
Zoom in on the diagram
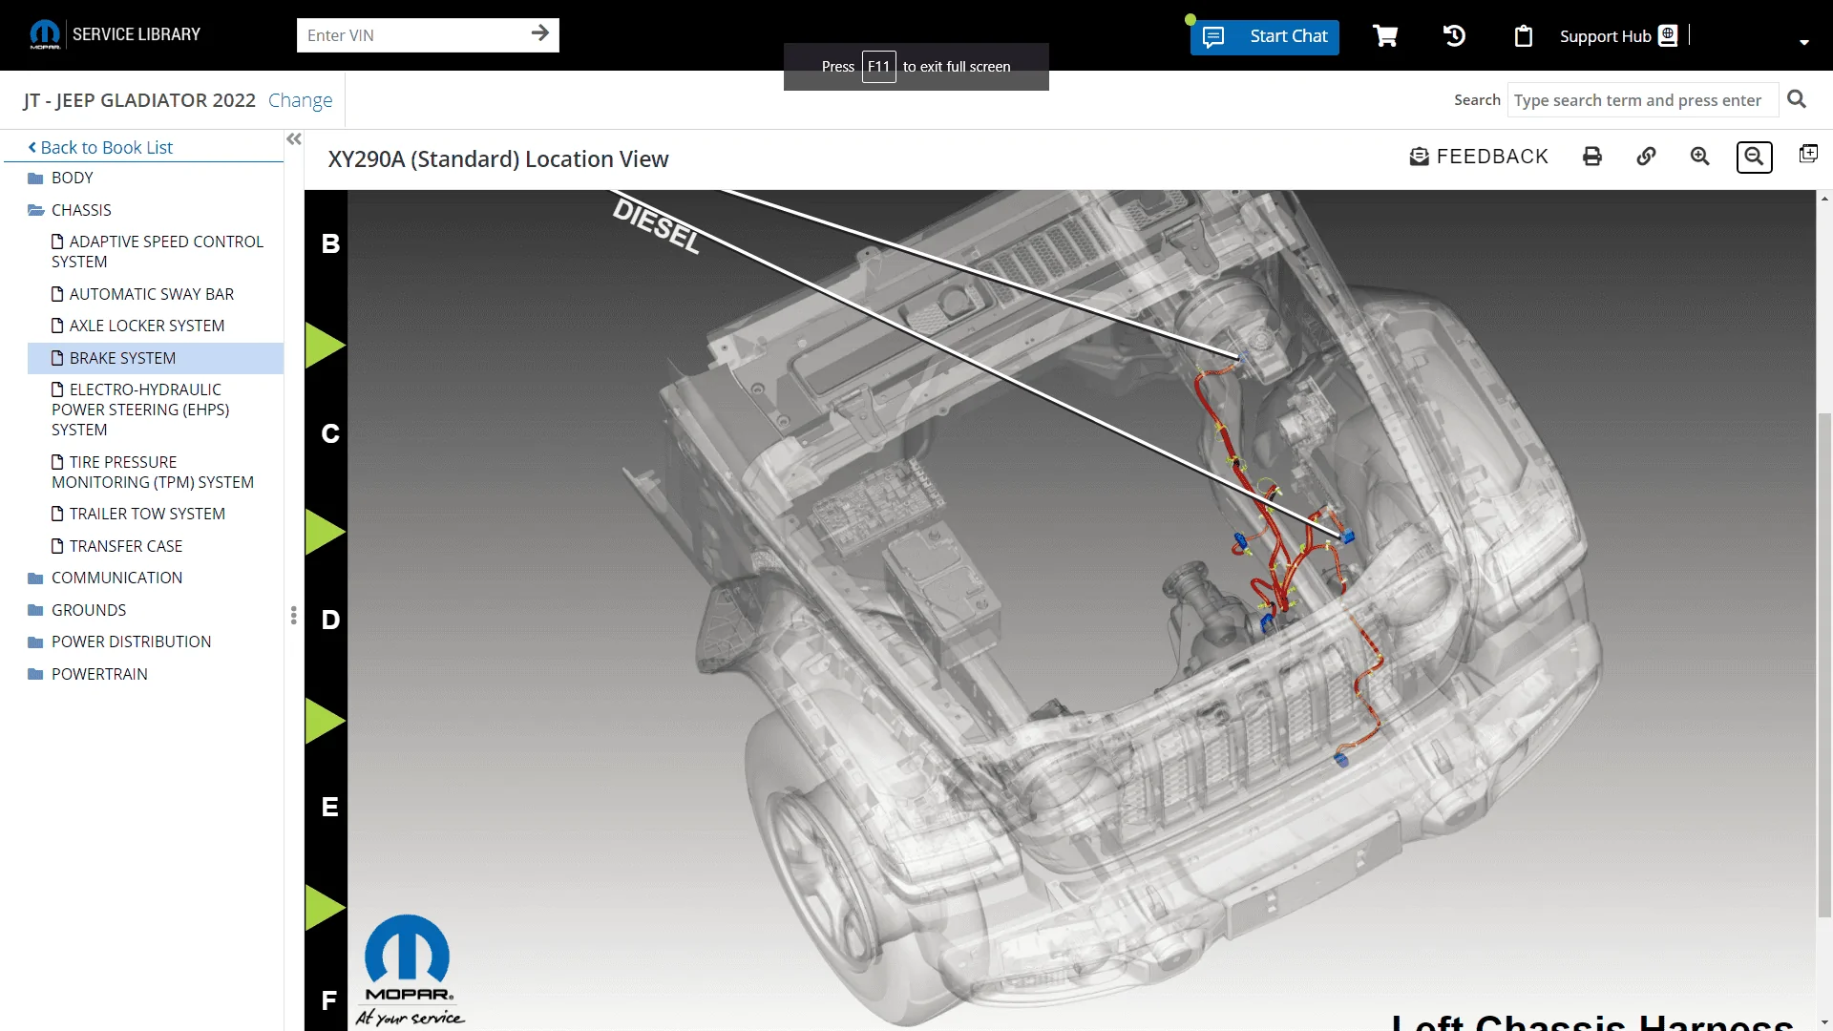[1699, 157]
